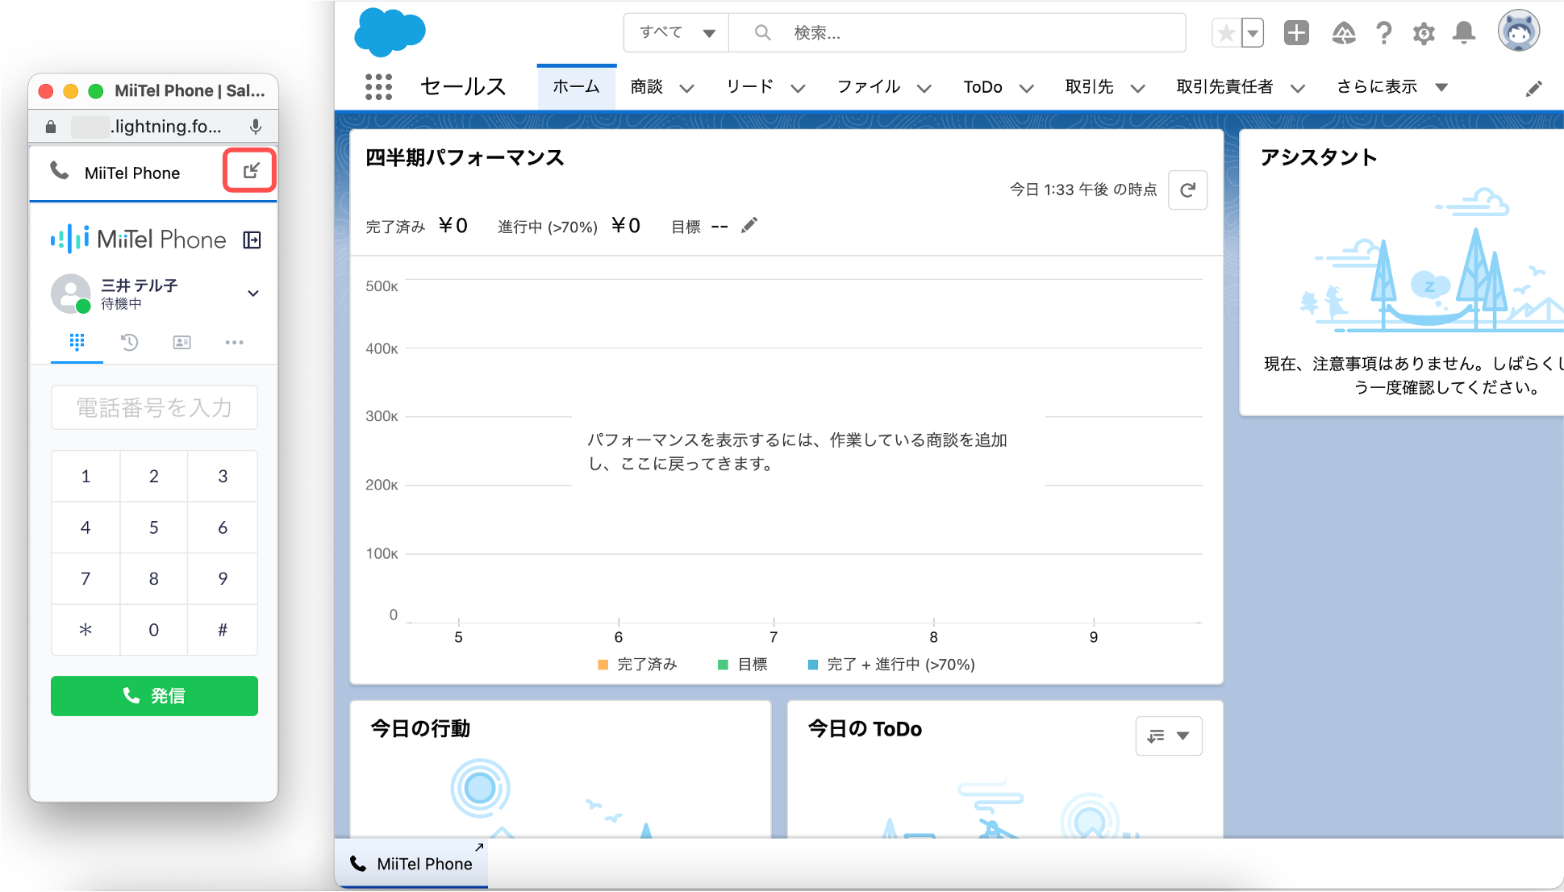
Task: Tap dial pad key 4
Action: (85, 528)
